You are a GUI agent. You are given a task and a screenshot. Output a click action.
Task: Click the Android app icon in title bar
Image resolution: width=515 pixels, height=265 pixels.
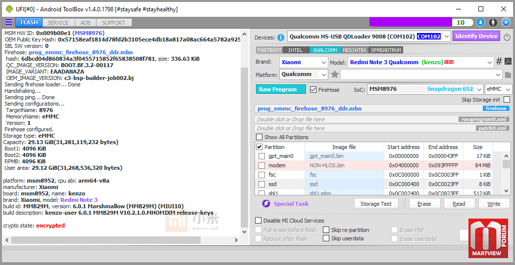[x=9, y=9]
